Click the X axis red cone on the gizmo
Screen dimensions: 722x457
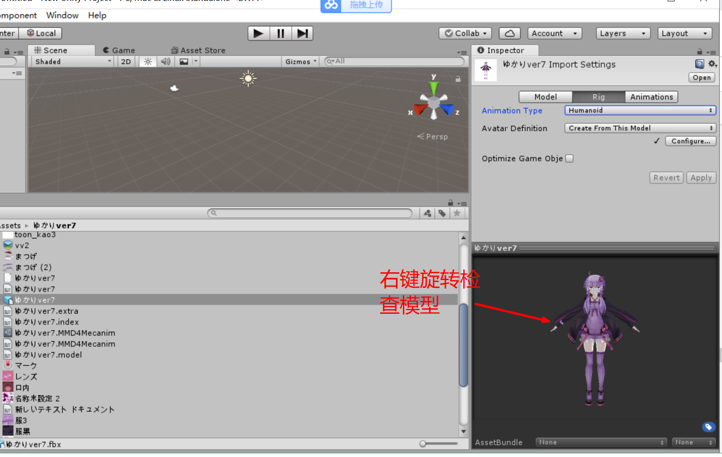pos(420,109)
